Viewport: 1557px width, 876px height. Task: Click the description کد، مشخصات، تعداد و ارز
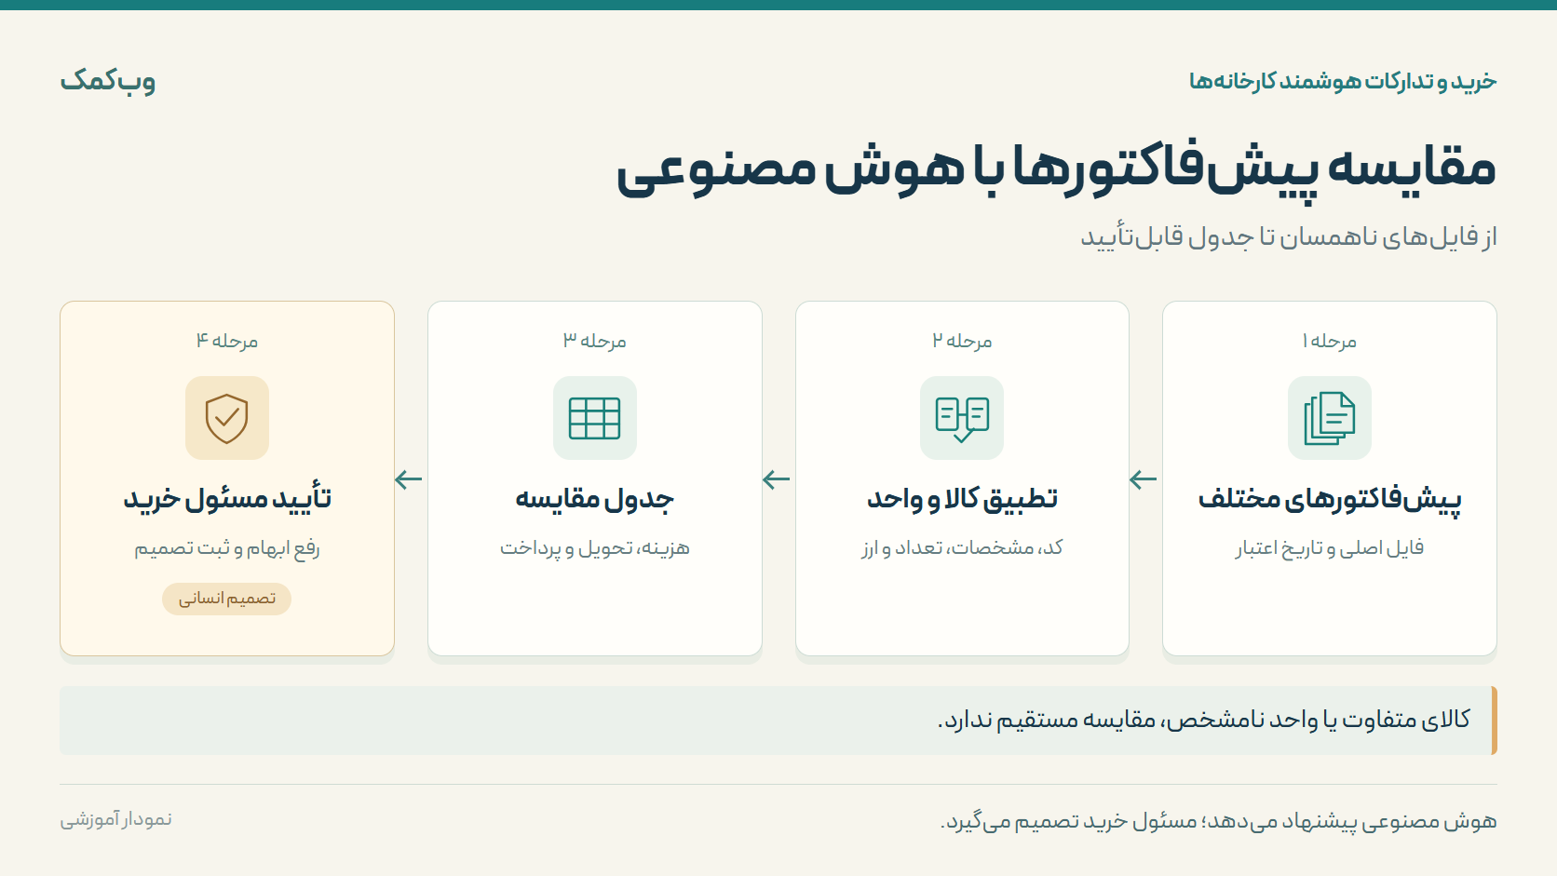(962, 548)
